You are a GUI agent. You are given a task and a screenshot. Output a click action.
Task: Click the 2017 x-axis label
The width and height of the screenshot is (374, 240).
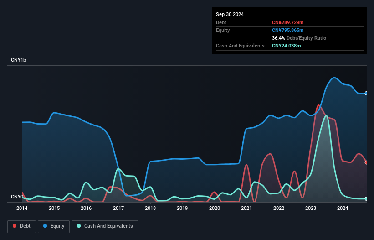tap(118, 208)
